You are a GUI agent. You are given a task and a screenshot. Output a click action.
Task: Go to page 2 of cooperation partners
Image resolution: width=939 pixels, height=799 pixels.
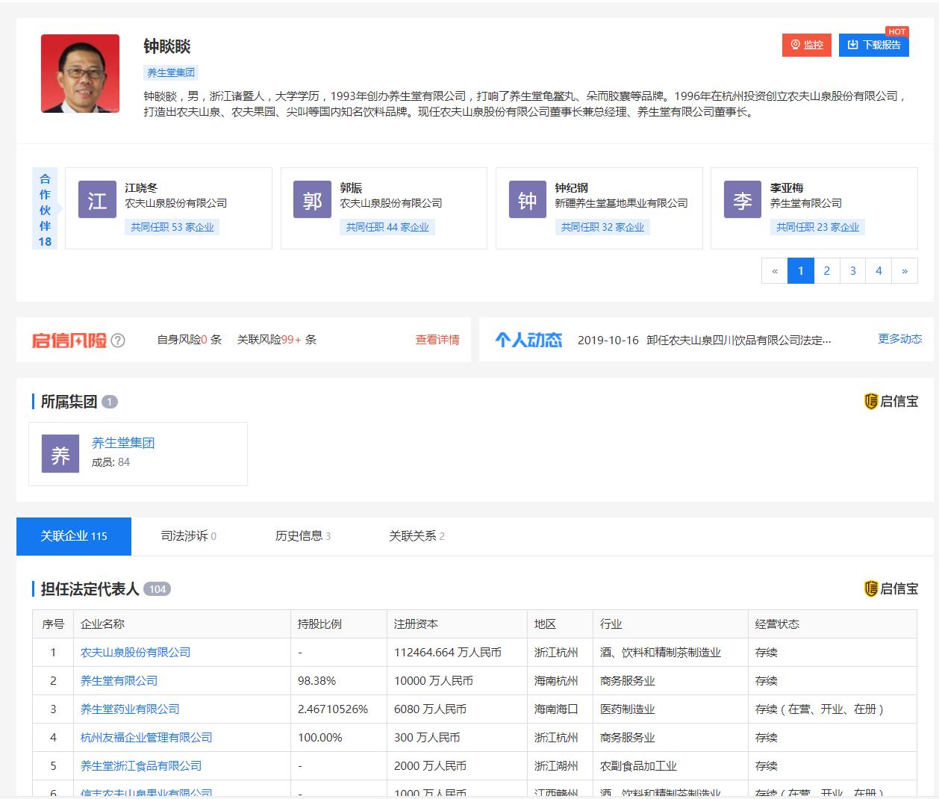[826, 270]
